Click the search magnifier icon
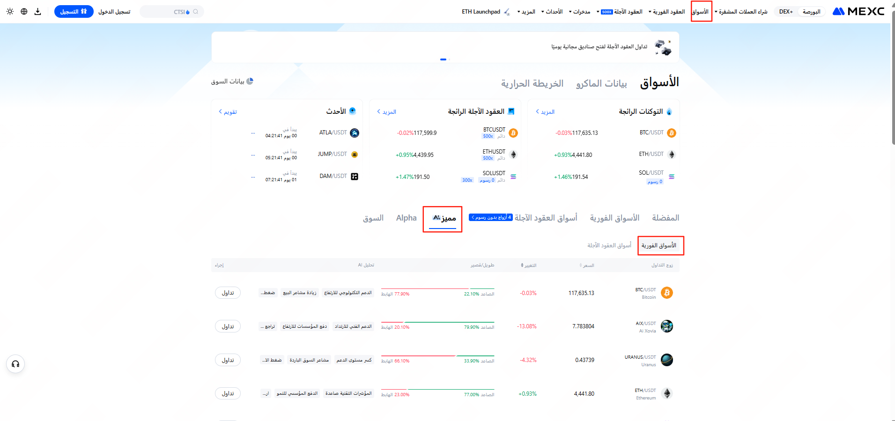The height and width of the screenshot is (421, 895). point(196,12)
